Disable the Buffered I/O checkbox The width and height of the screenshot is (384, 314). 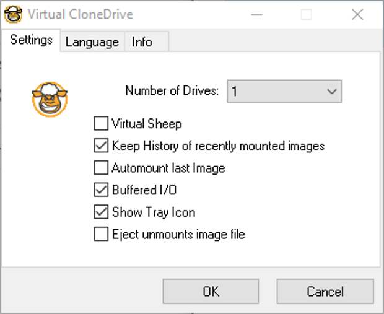click(x=101, y=190)
